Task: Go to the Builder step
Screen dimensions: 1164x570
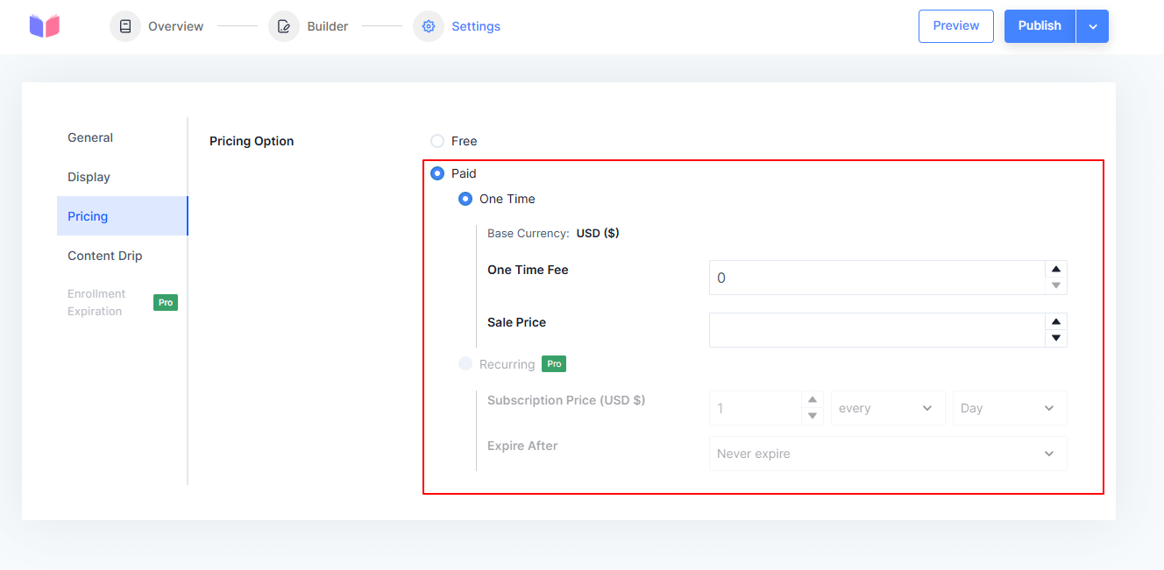Action: (x=309, y=26)
